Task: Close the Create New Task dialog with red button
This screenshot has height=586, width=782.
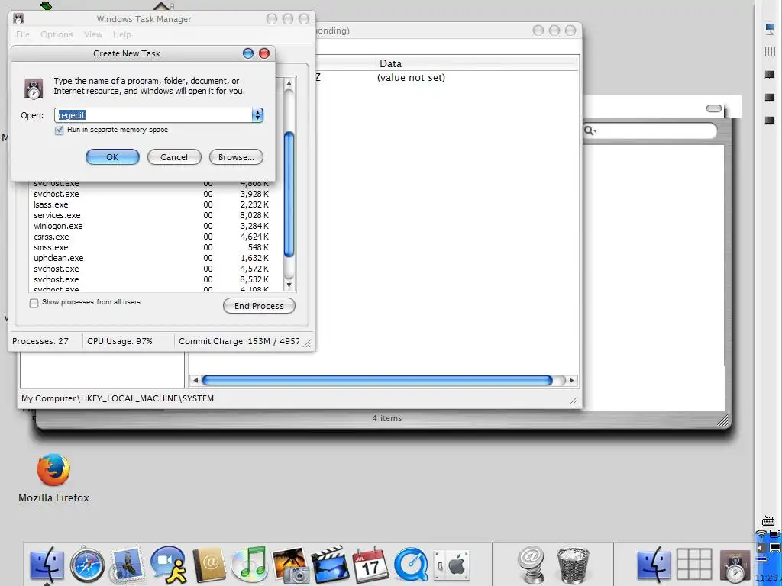Action: (264, 53)
